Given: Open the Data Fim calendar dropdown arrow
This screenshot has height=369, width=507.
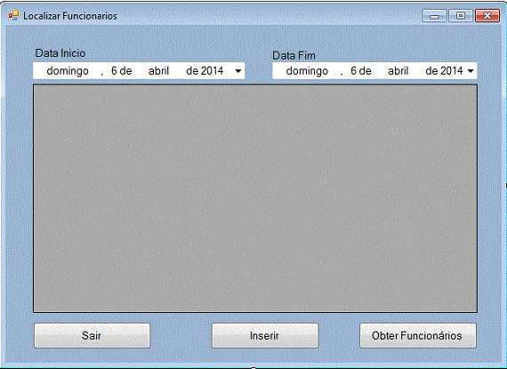Looking at the screenshot, I should point(471,71).
